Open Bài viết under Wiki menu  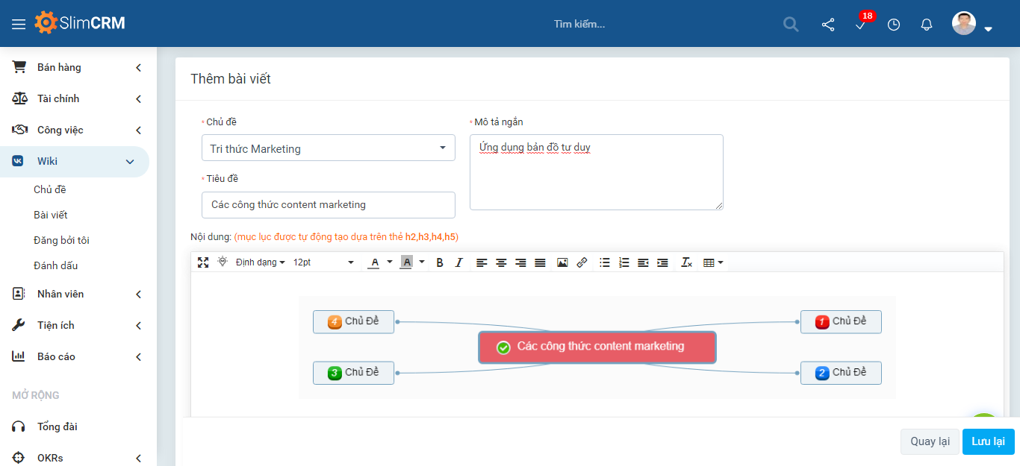point(51,215)
